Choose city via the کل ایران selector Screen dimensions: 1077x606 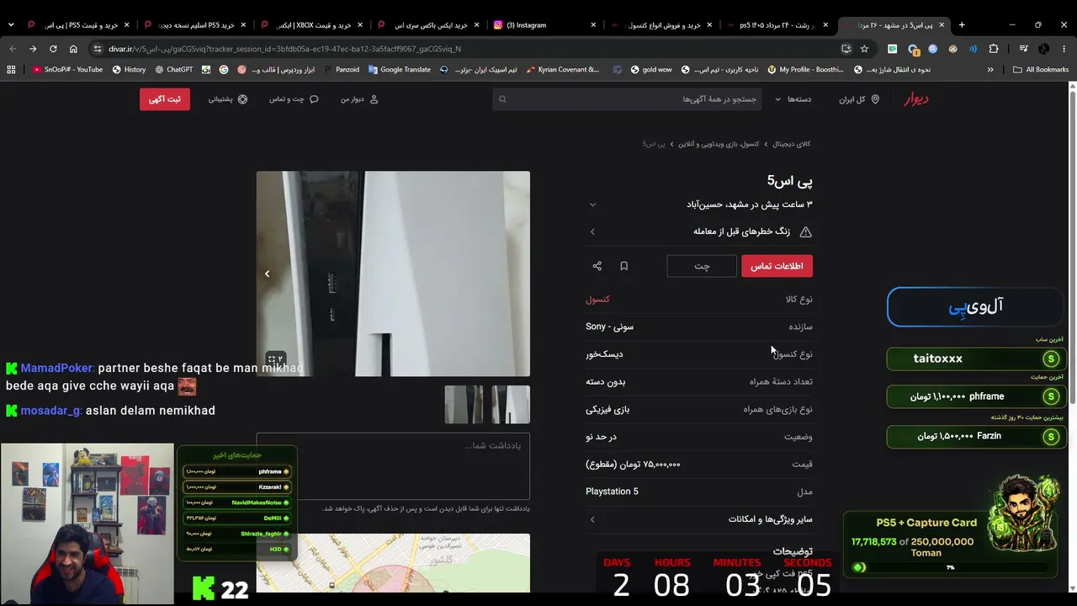click(859, 99)
